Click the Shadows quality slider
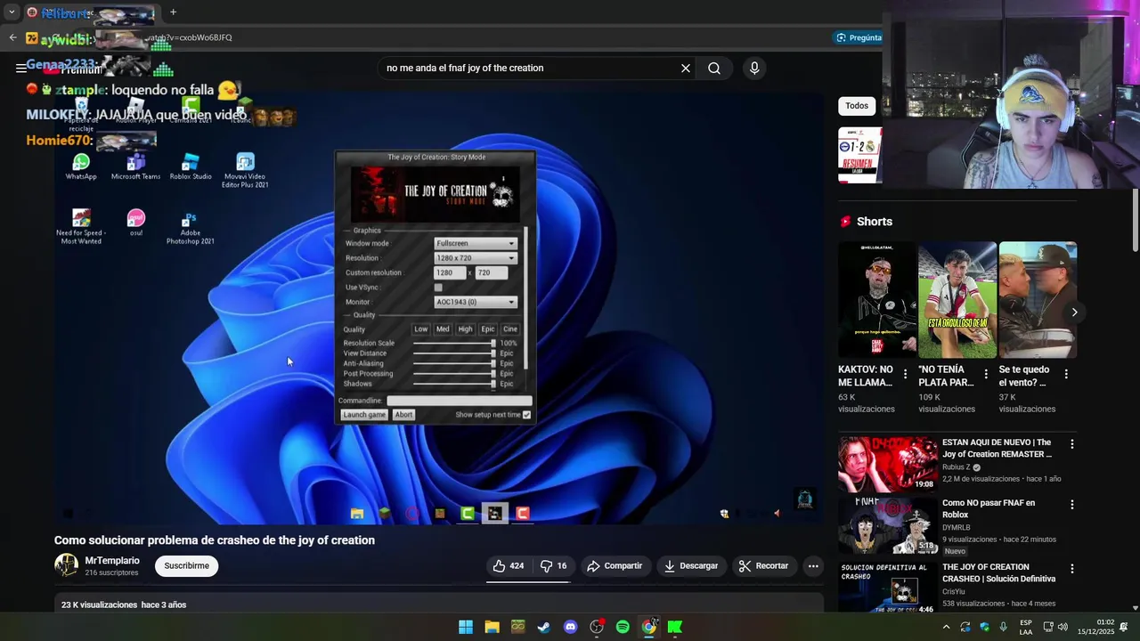This screenshot has width=1140, height=641. pos(454,384)
